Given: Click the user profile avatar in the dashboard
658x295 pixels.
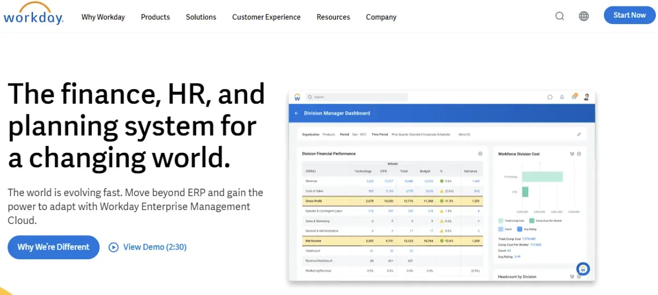Looking at the screenshot, I should coord(586,97).
